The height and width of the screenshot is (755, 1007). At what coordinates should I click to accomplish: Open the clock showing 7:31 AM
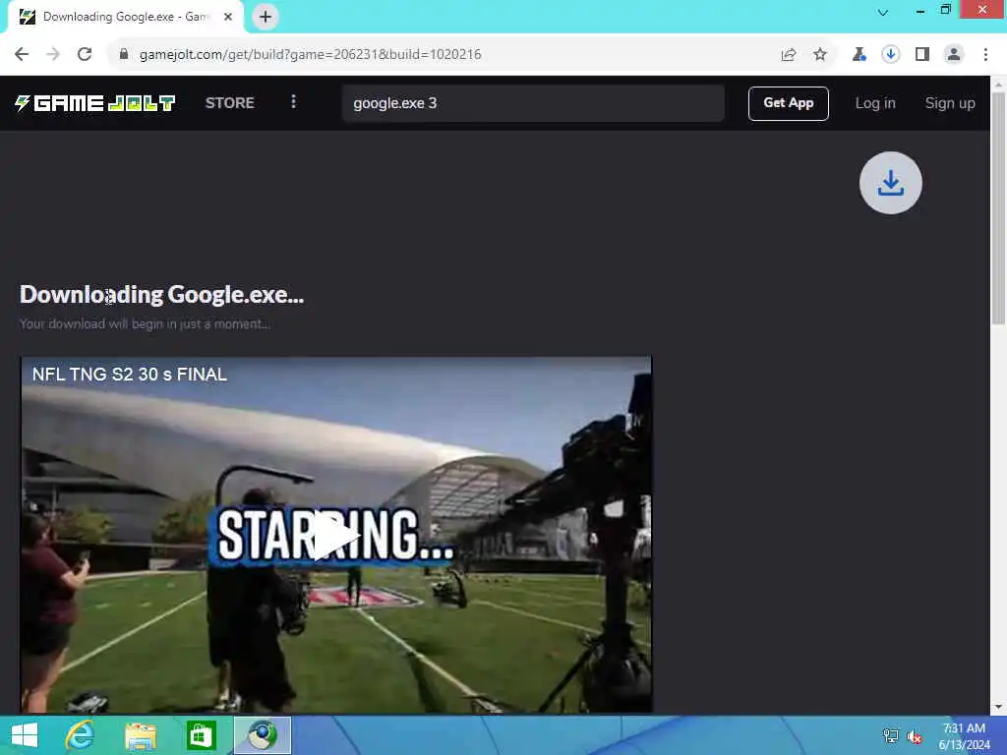(964, 736)
